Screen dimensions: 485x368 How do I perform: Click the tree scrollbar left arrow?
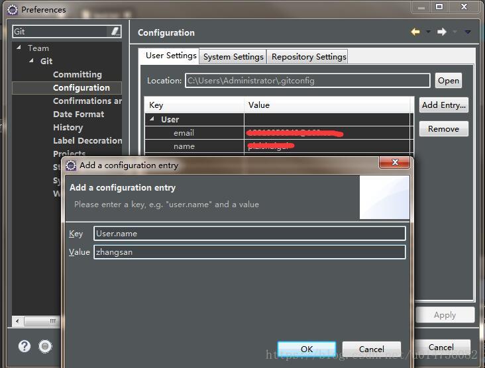(17, 321)
